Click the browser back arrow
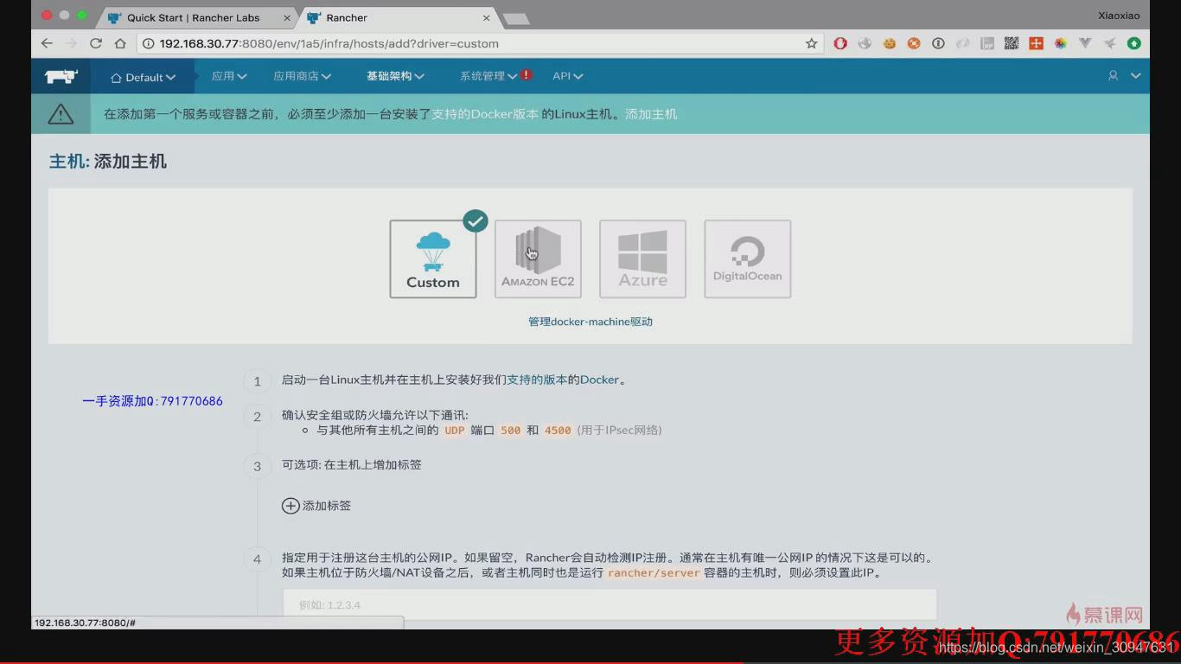The width and height of the screenshot is (1181, 664). [47, 43]
